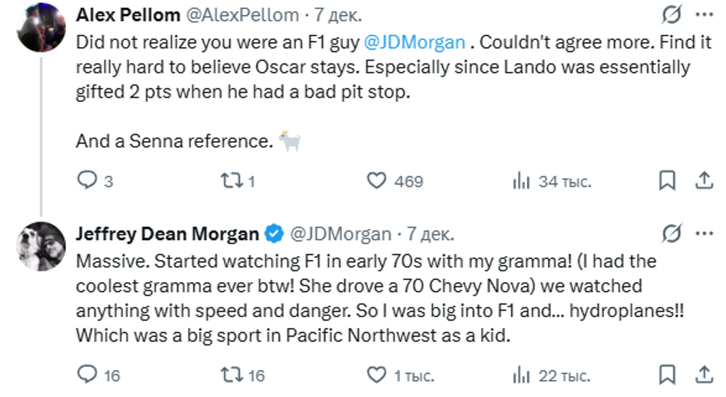
Task: Like Jeffrey Dean Morgan's tweet
Action: tap(376, 375)
